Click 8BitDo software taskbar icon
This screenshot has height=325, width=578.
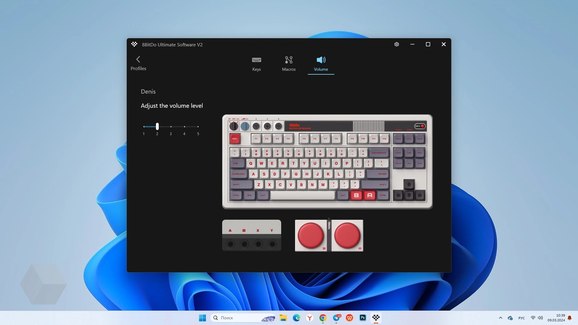point(376,318)
